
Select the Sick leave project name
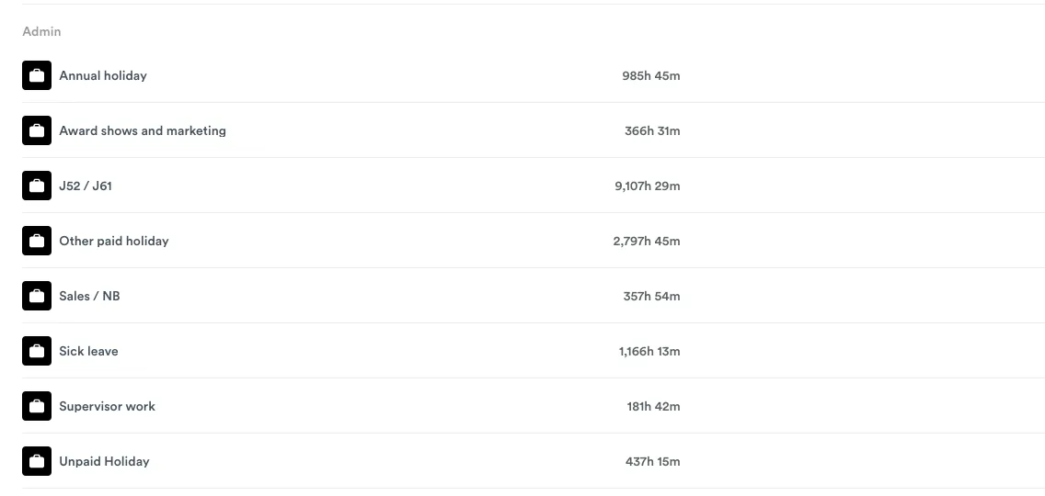[88, 351]
